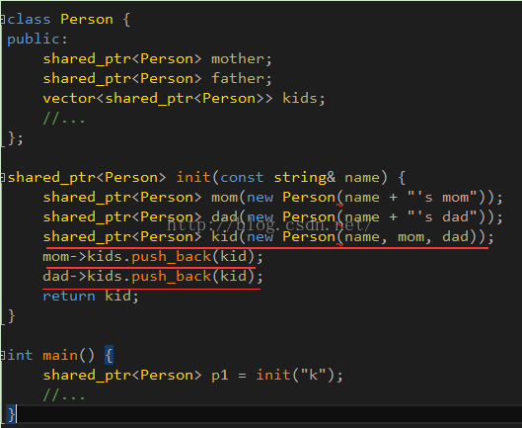Viewport: 522px width, 428px height.
Task: Click the 'Person' class name after class keyword
Action: point(87,20)
